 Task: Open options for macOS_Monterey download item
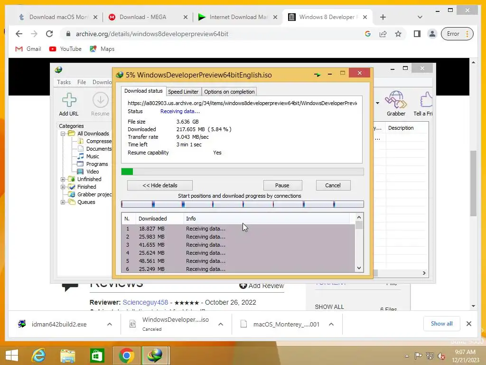331,324
